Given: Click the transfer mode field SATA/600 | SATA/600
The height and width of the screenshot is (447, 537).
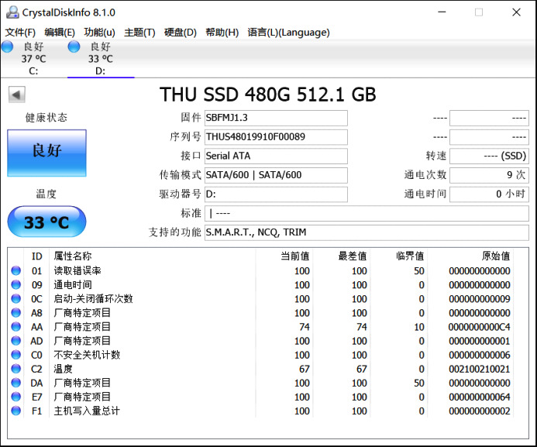Looking at the screenshot, I should tap(276, 175).
